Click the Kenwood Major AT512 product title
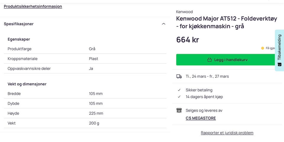Image resolution: width=284 pixels, height=142 pixels. pos(226,22)
